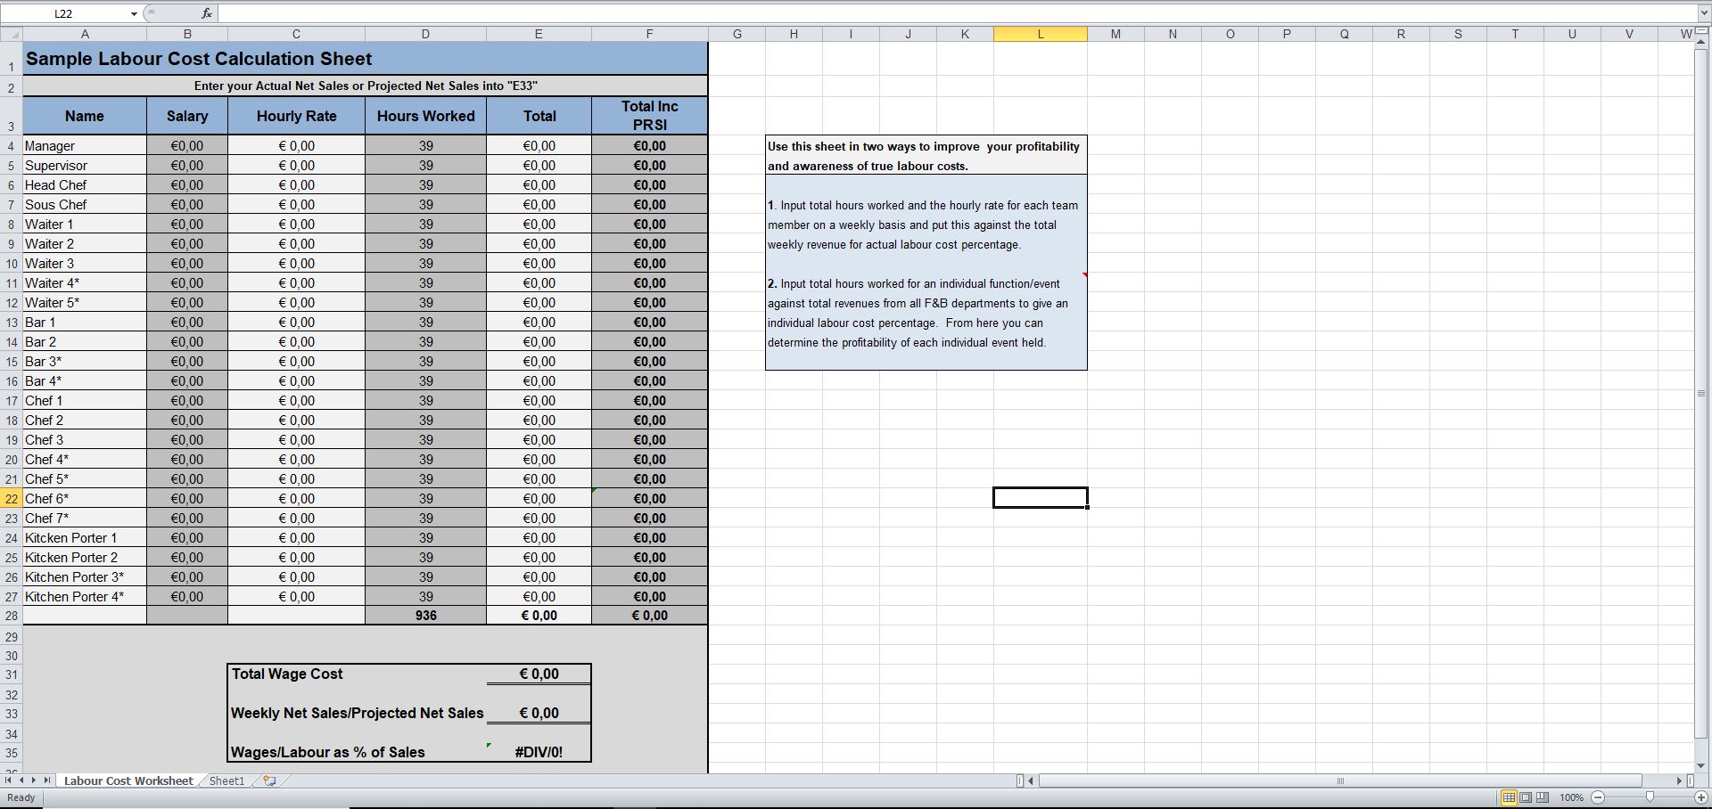This screenshot has width=1712, height=809.
Task: Click the Select All corner button
Action: click(x=12, y=33)
